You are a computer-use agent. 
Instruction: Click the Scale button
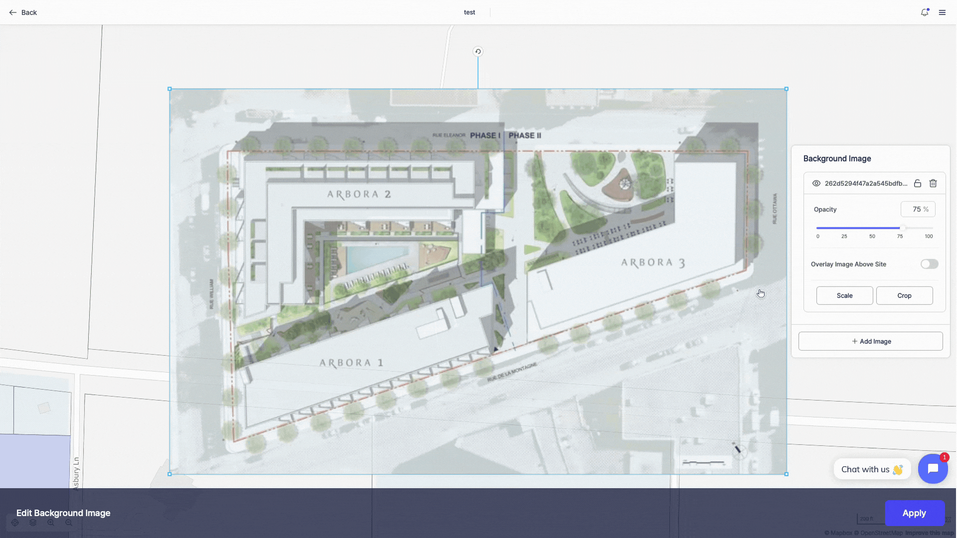pos(844,295)
